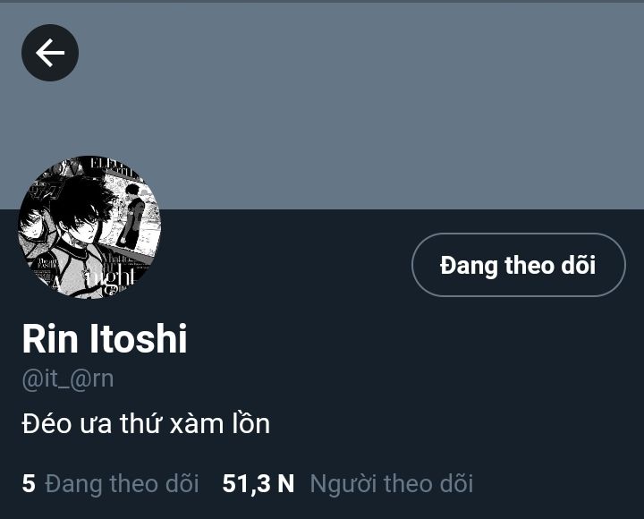Open the 51,3 N Người theo dõi list

tap(347, 483)
